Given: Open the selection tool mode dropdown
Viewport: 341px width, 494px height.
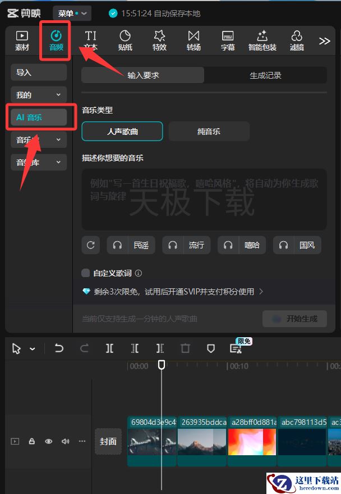Looking at the screenshot, I should coord(33,349).
